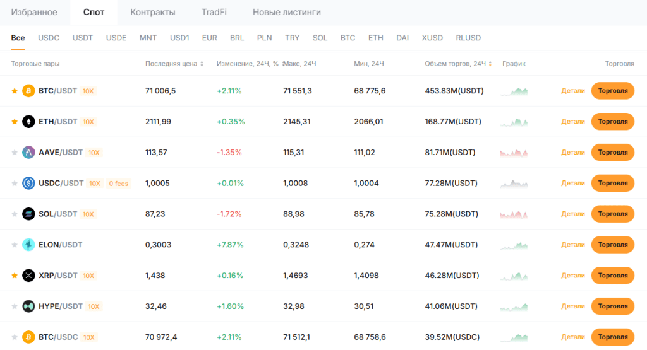Filter pairs by XUSD

432,38
